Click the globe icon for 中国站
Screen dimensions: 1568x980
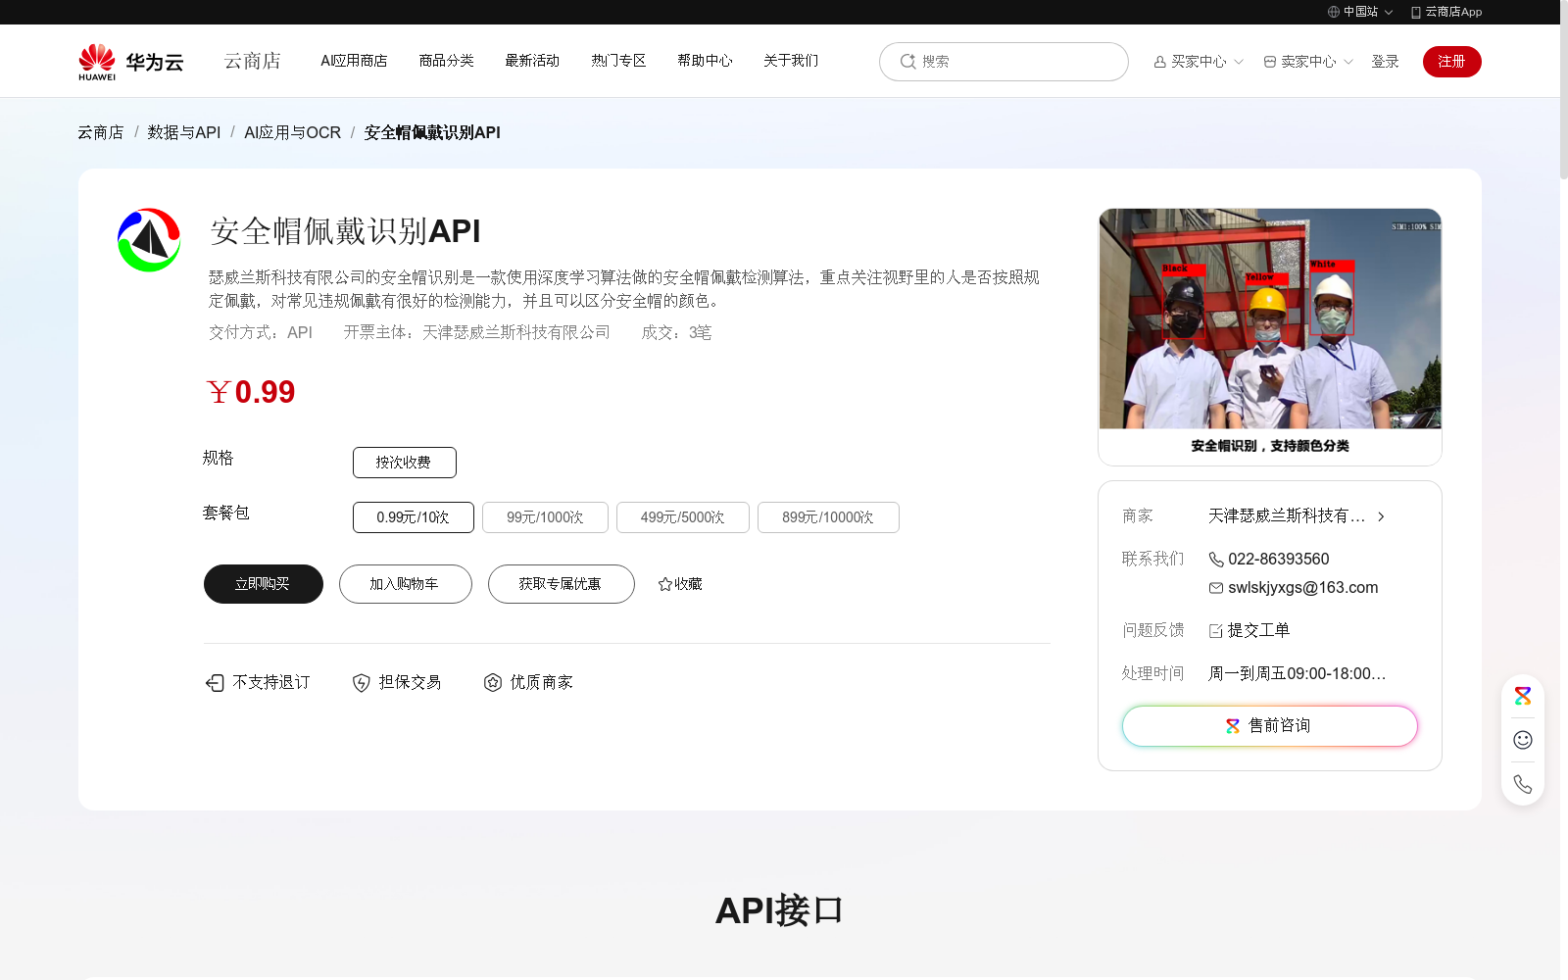point(1334,12)
